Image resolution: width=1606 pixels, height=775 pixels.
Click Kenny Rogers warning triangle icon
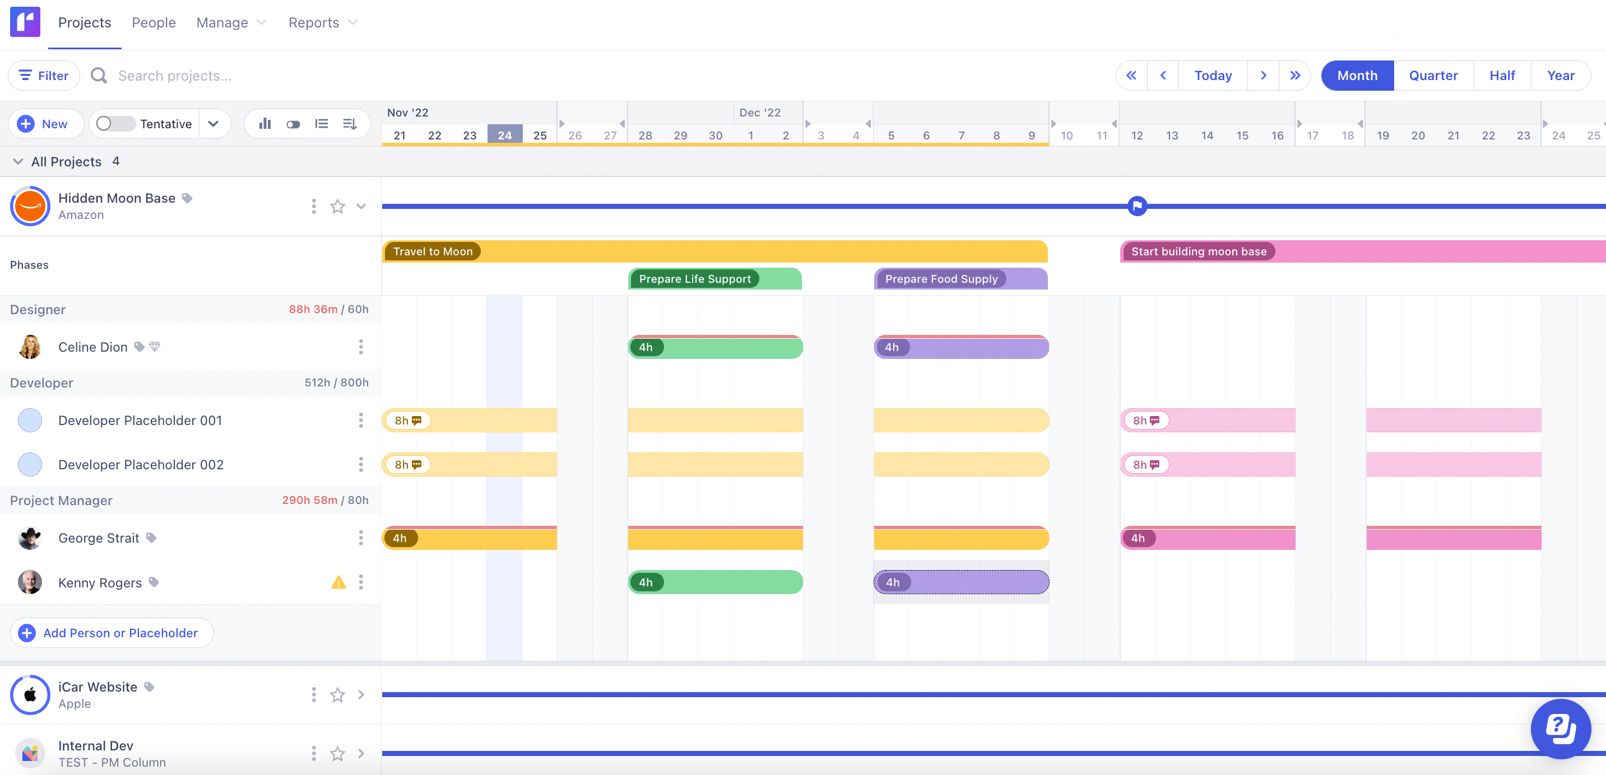tap(338, 582)
